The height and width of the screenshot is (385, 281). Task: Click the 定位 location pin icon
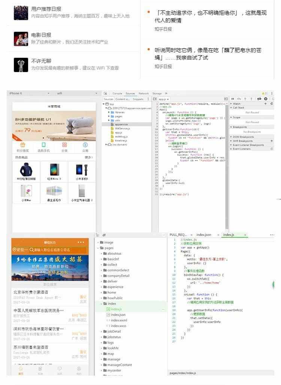pos(15,250)
